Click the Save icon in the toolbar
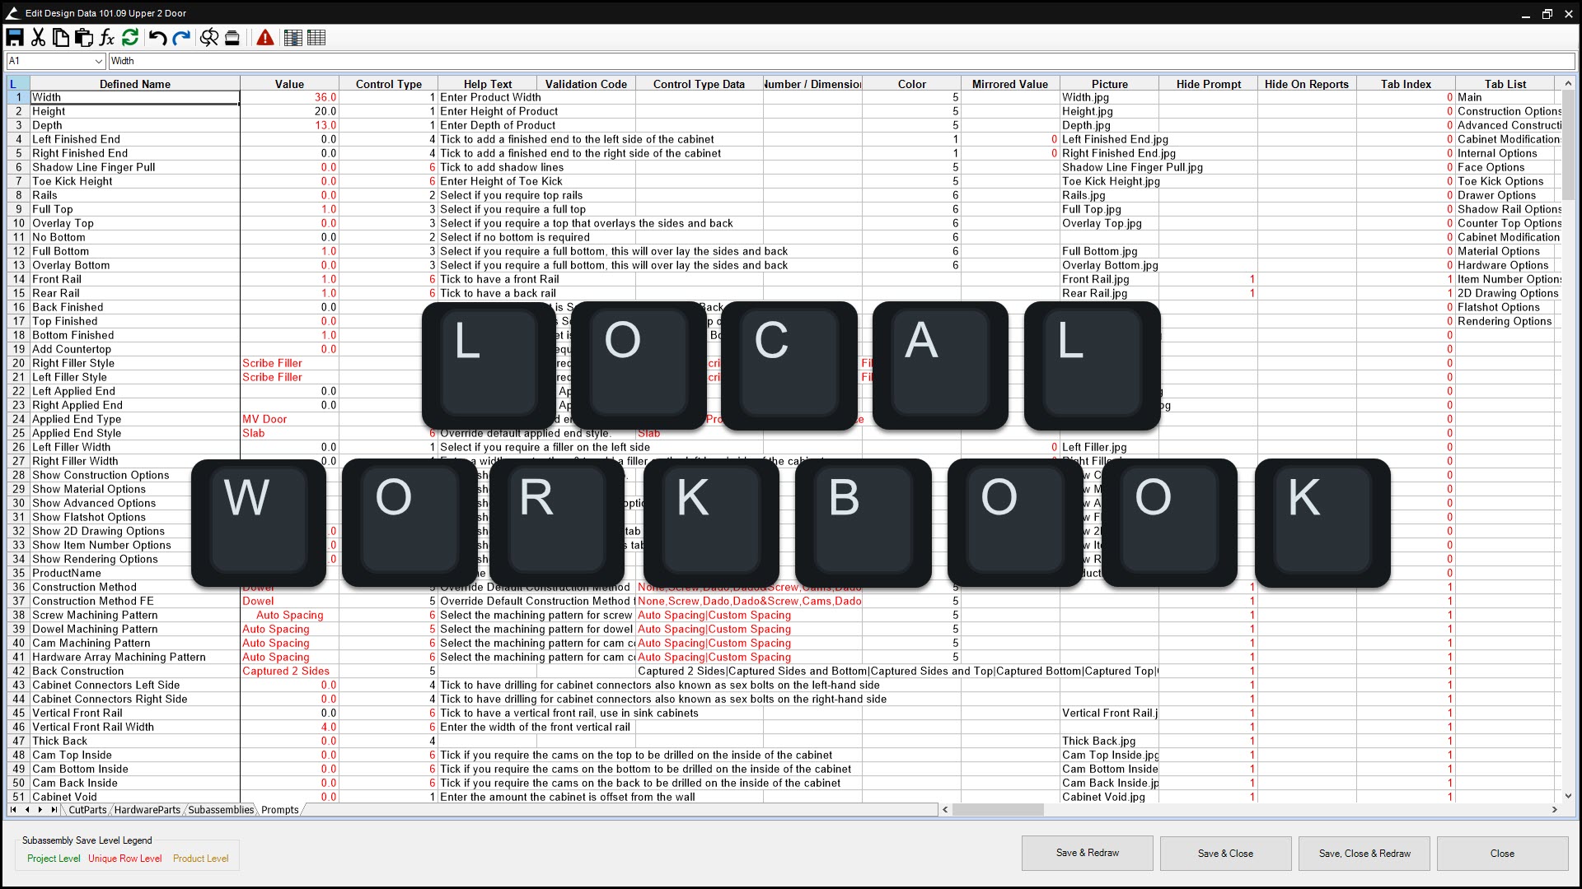Image resolution: width=1582 pixels, height=889 pixels. 14,37
